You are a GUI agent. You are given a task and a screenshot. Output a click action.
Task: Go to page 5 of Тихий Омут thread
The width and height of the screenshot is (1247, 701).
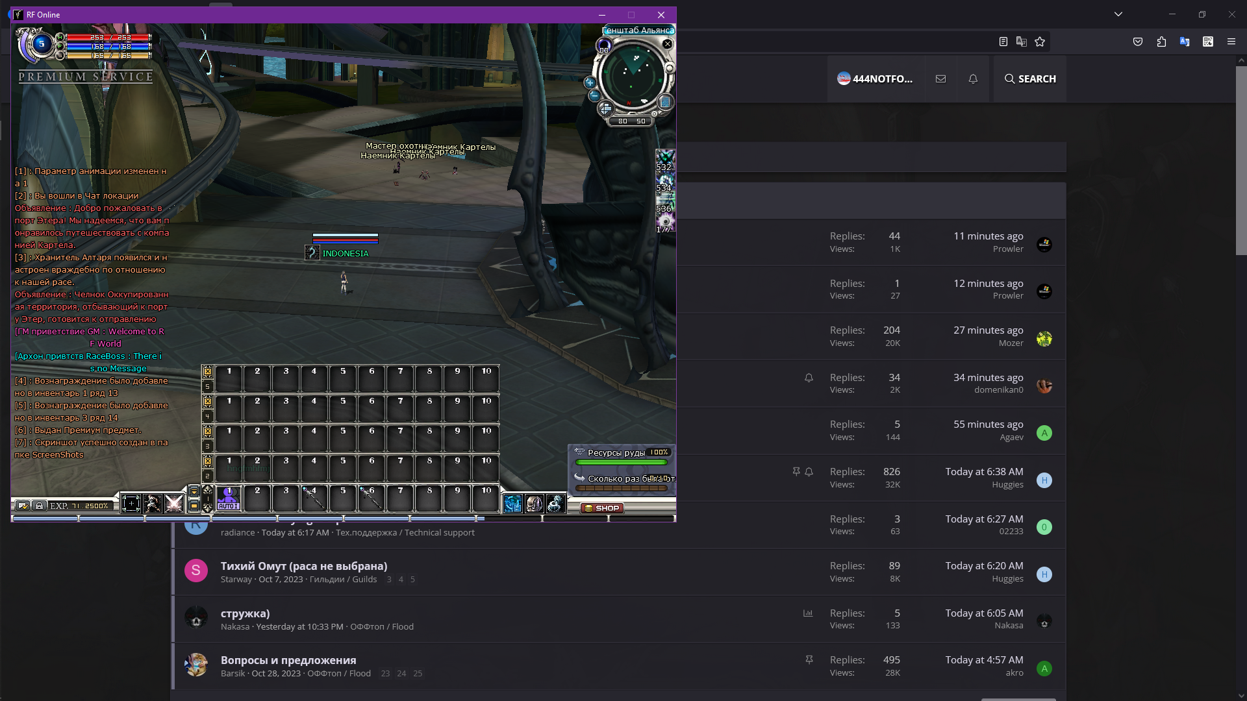pos(412,580)
